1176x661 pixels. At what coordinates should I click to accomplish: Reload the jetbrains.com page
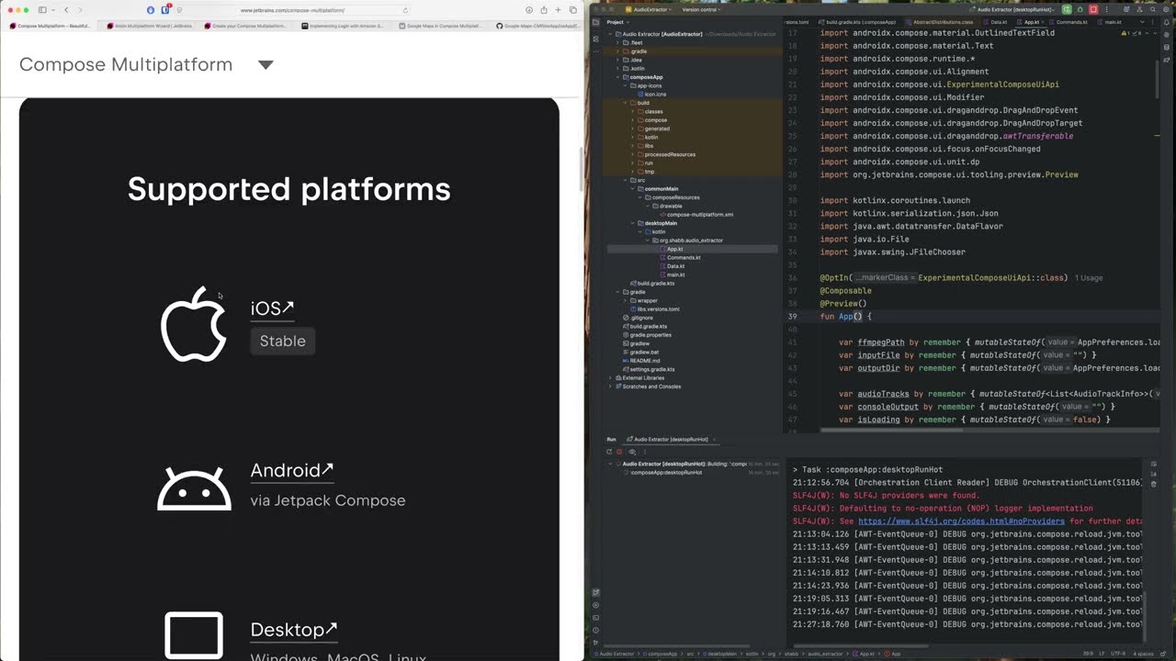click(x=405, y=10)
